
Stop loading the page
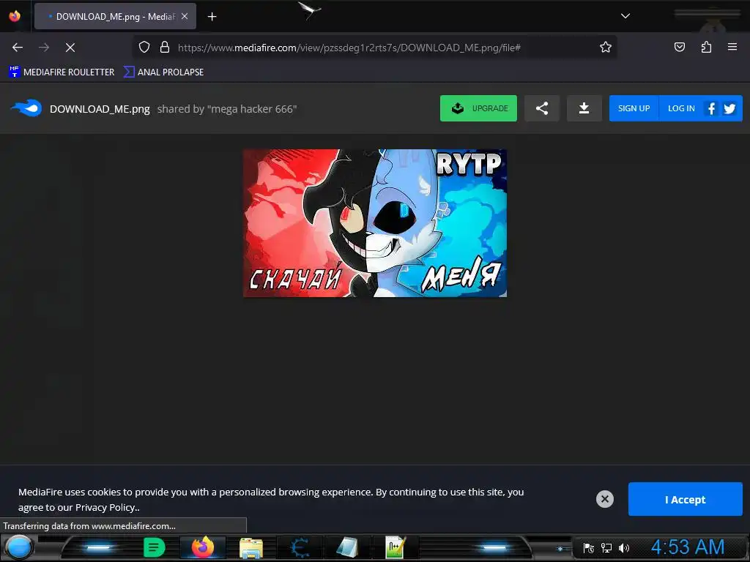pyautogui.click(x=70, y=48)
